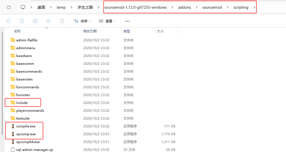
Task: Select the include folder icon
Action: [x=13, y=103]
